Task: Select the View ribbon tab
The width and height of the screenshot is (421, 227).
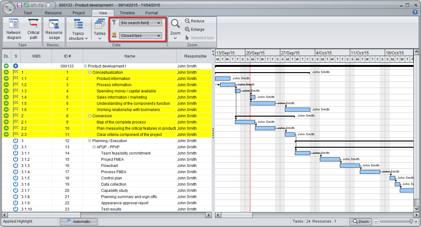Action: coord(103,13)
